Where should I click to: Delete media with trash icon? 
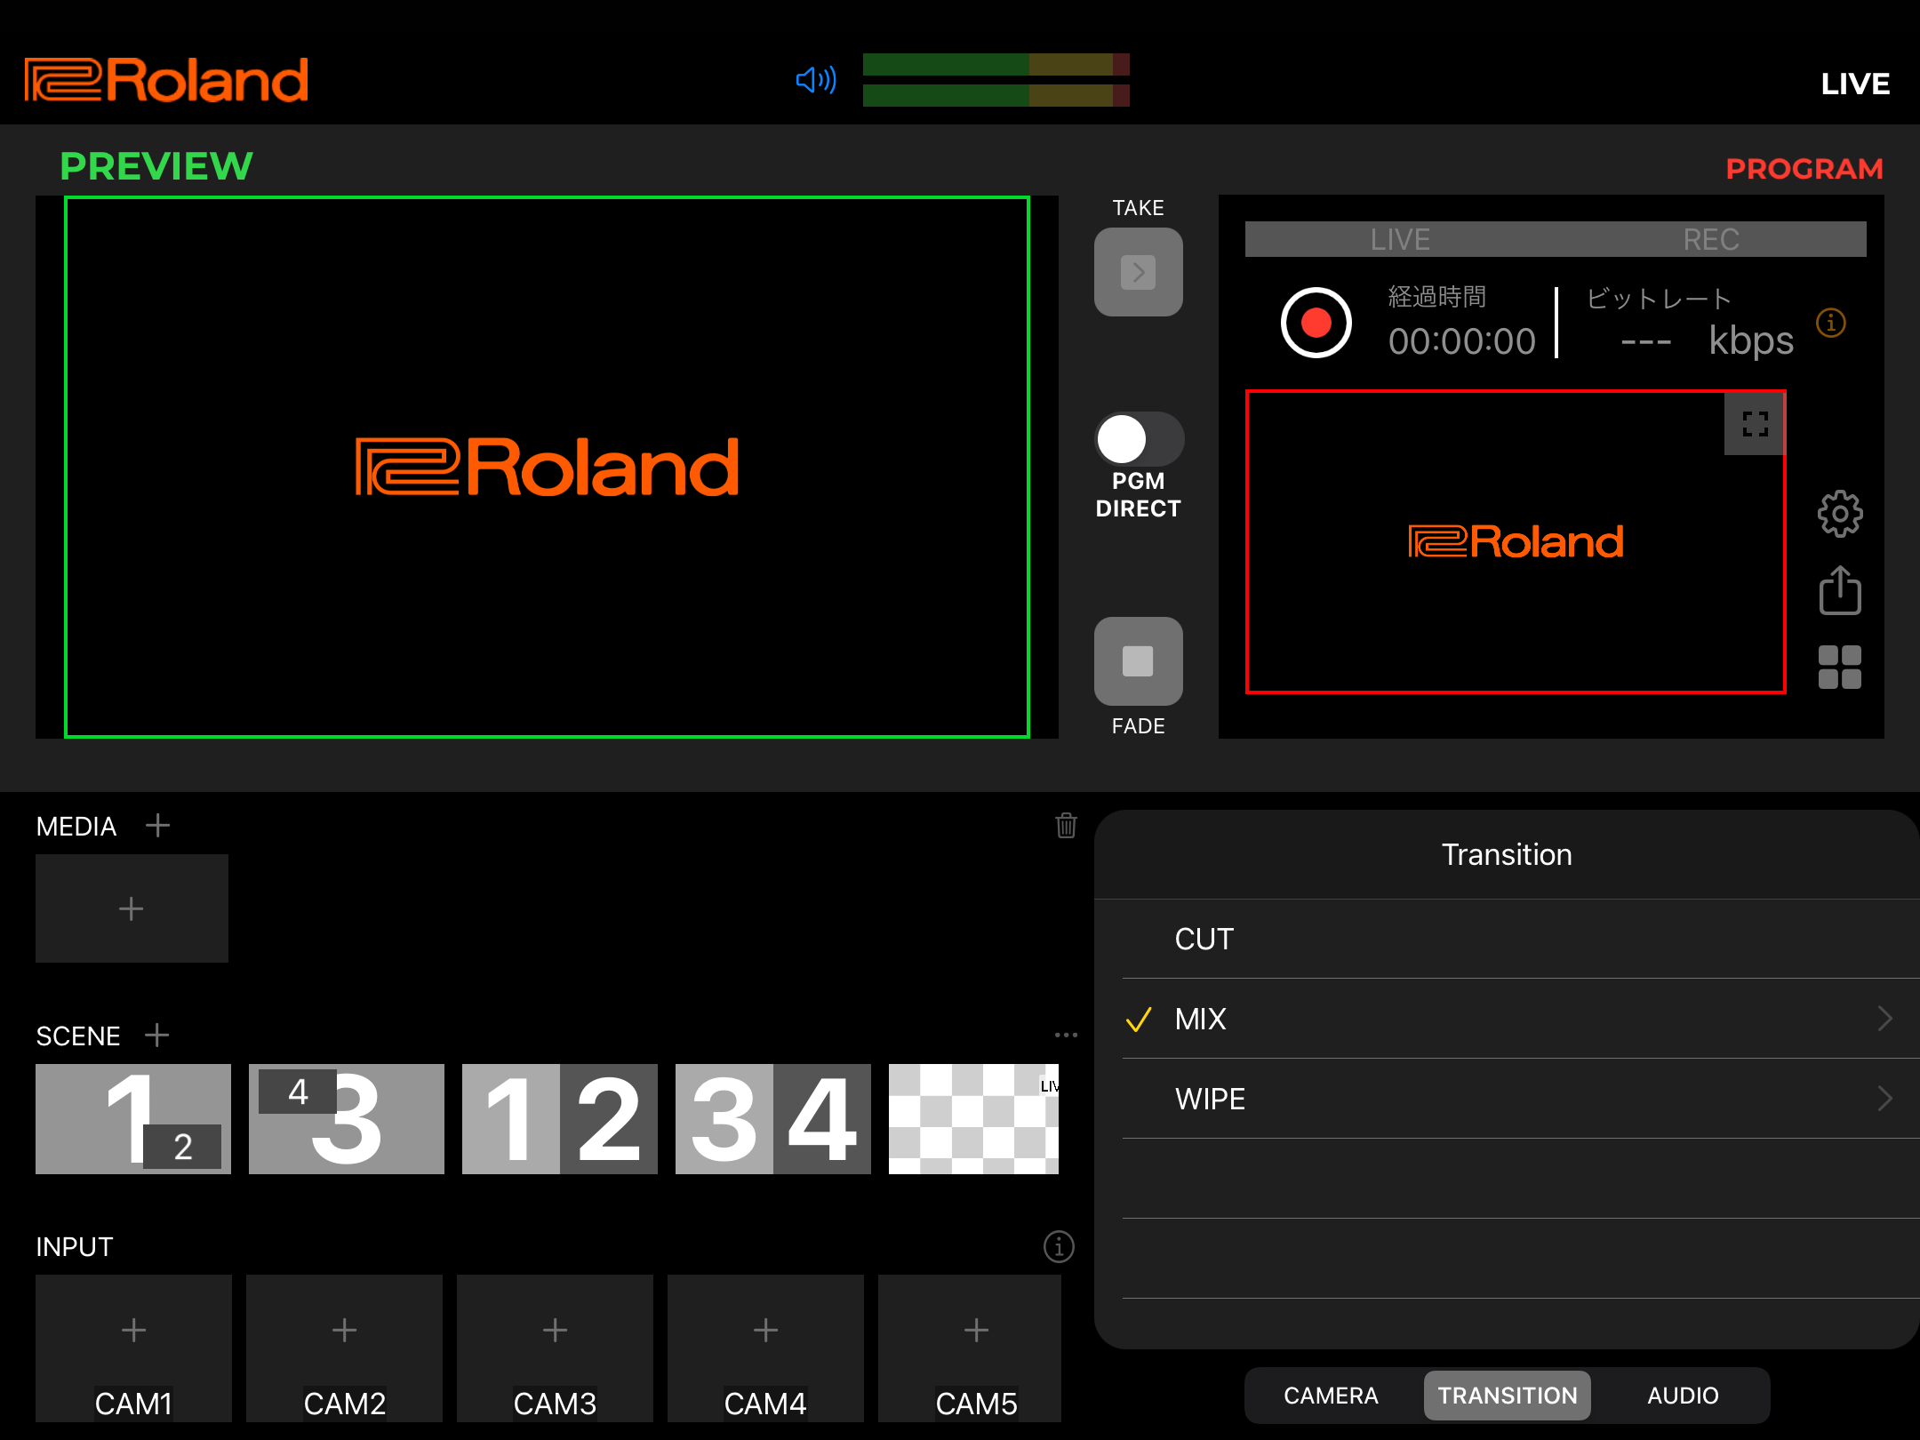(x=1066, y=826)
